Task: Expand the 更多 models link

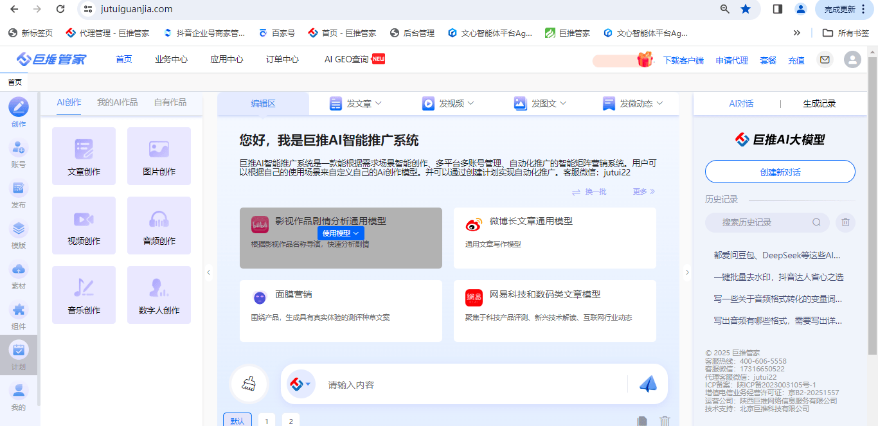Action: point(643,191)
